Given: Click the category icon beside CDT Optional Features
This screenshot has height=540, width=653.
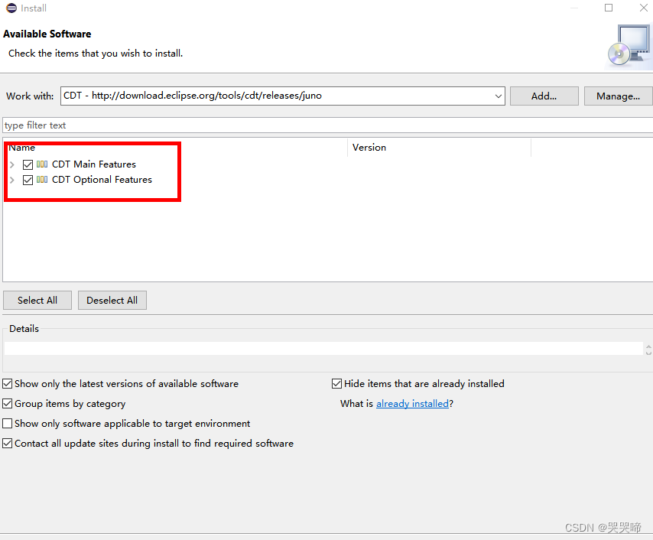Looking at the screenshot, I should pyautogui.click(x=42, y=180).
